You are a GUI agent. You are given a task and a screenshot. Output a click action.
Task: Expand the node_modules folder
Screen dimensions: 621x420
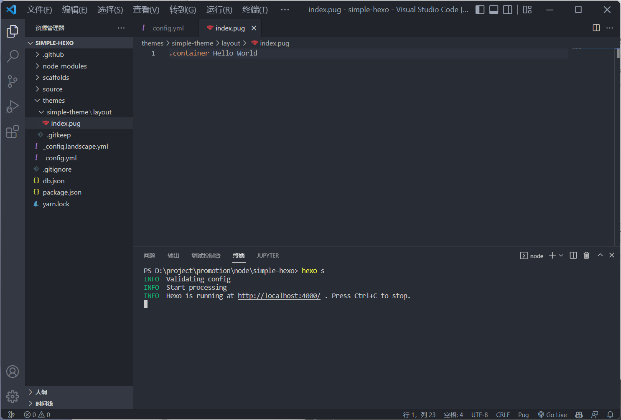tap(64, 66)
